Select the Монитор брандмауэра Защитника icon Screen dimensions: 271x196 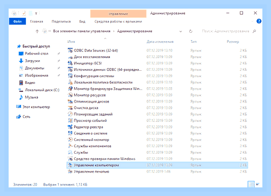tap(70, 89)
